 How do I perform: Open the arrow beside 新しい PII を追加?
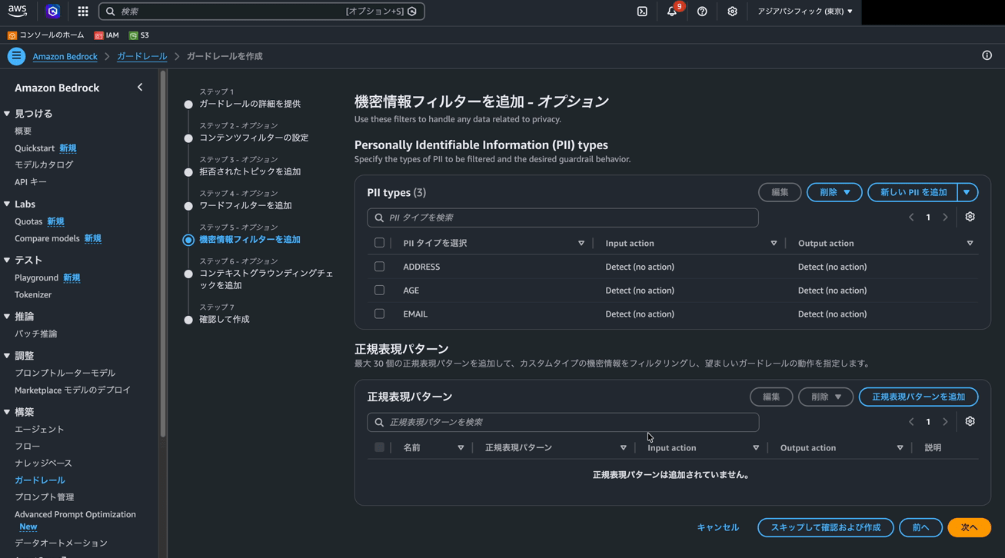tap(967, 192)
